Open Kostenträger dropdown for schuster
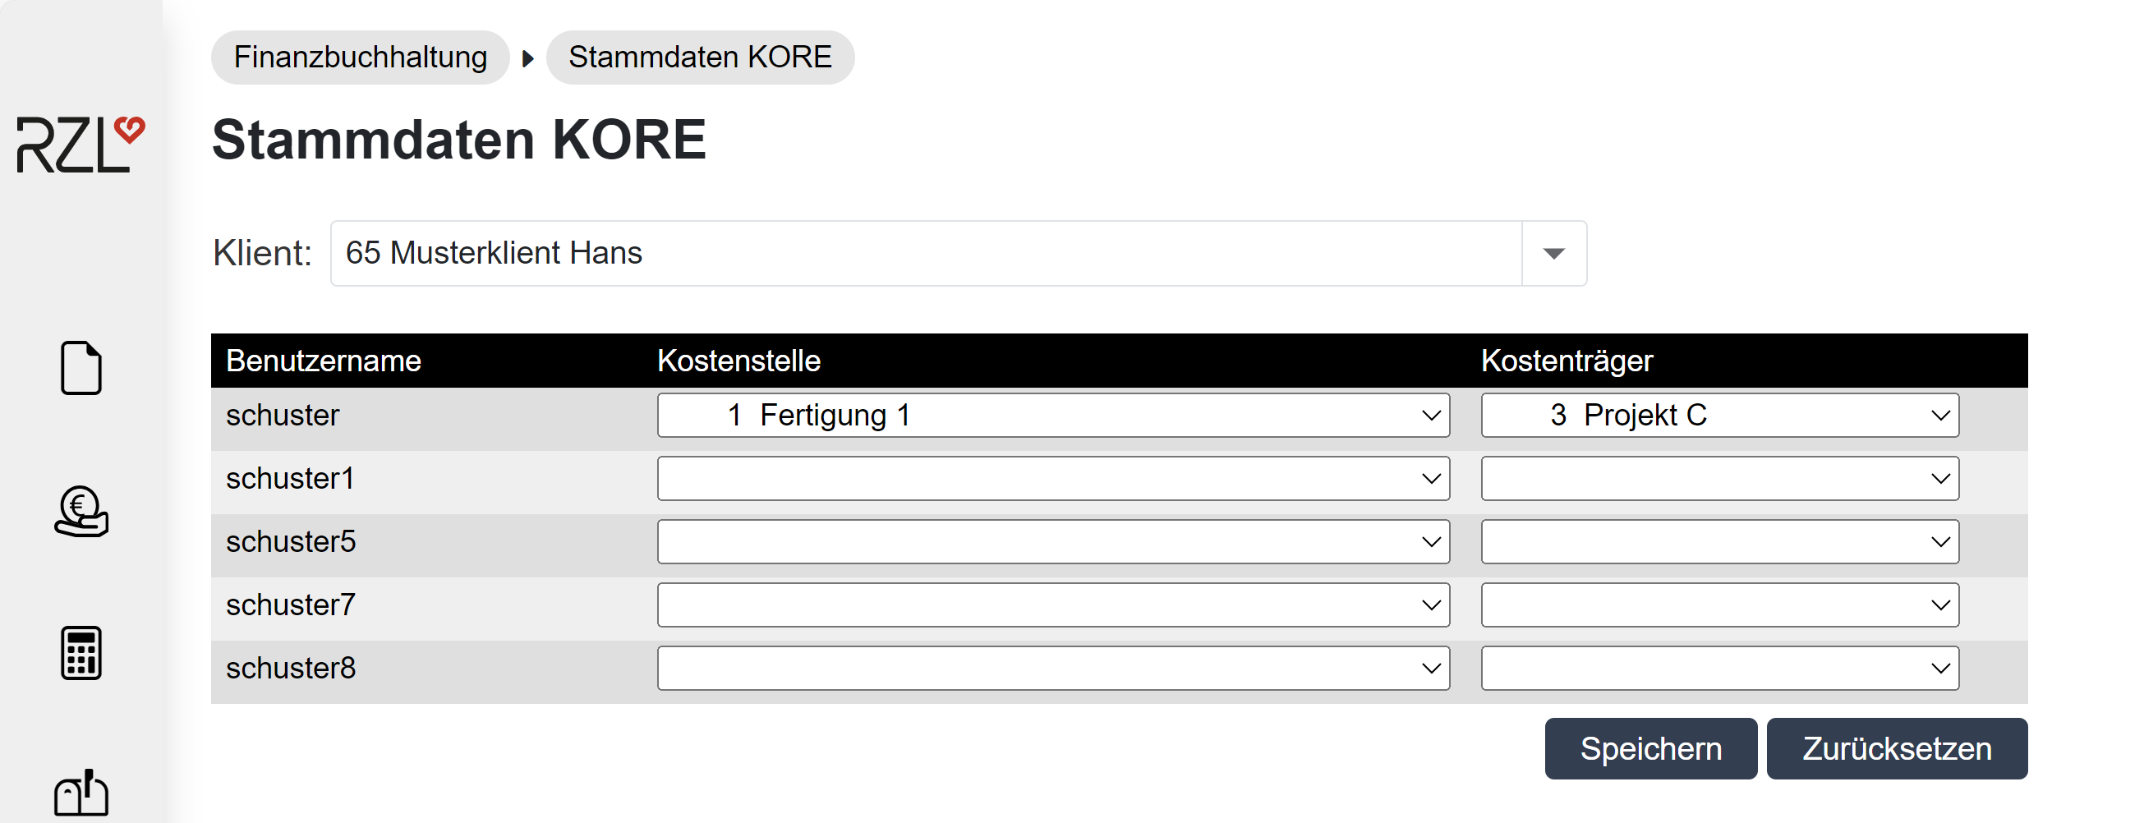The height and width of the screenshot is (823, 2144). coord(1718,416)
